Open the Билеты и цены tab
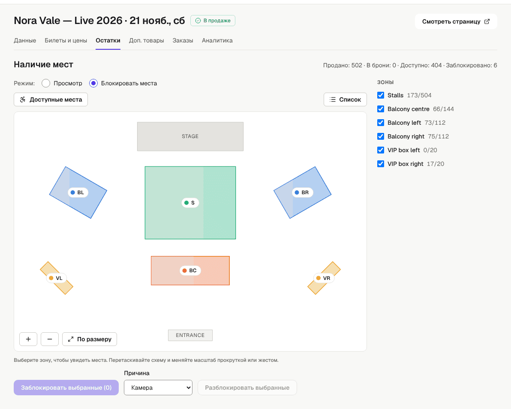 [x=66, y=40]
